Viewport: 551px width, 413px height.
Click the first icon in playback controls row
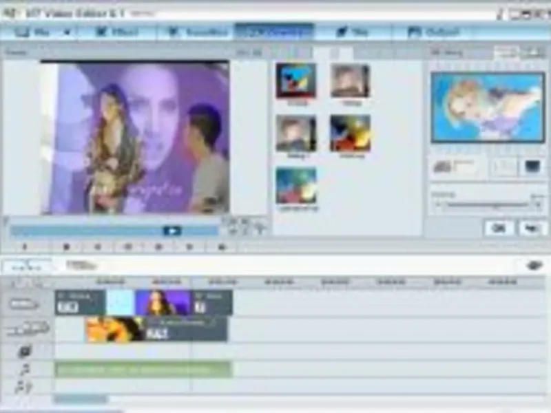(25, 247)
